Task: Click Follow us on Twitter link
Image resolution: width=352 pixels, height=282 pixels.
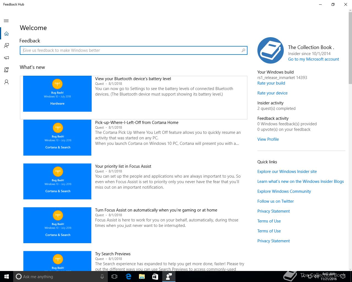Action: (x=276, y=201)
